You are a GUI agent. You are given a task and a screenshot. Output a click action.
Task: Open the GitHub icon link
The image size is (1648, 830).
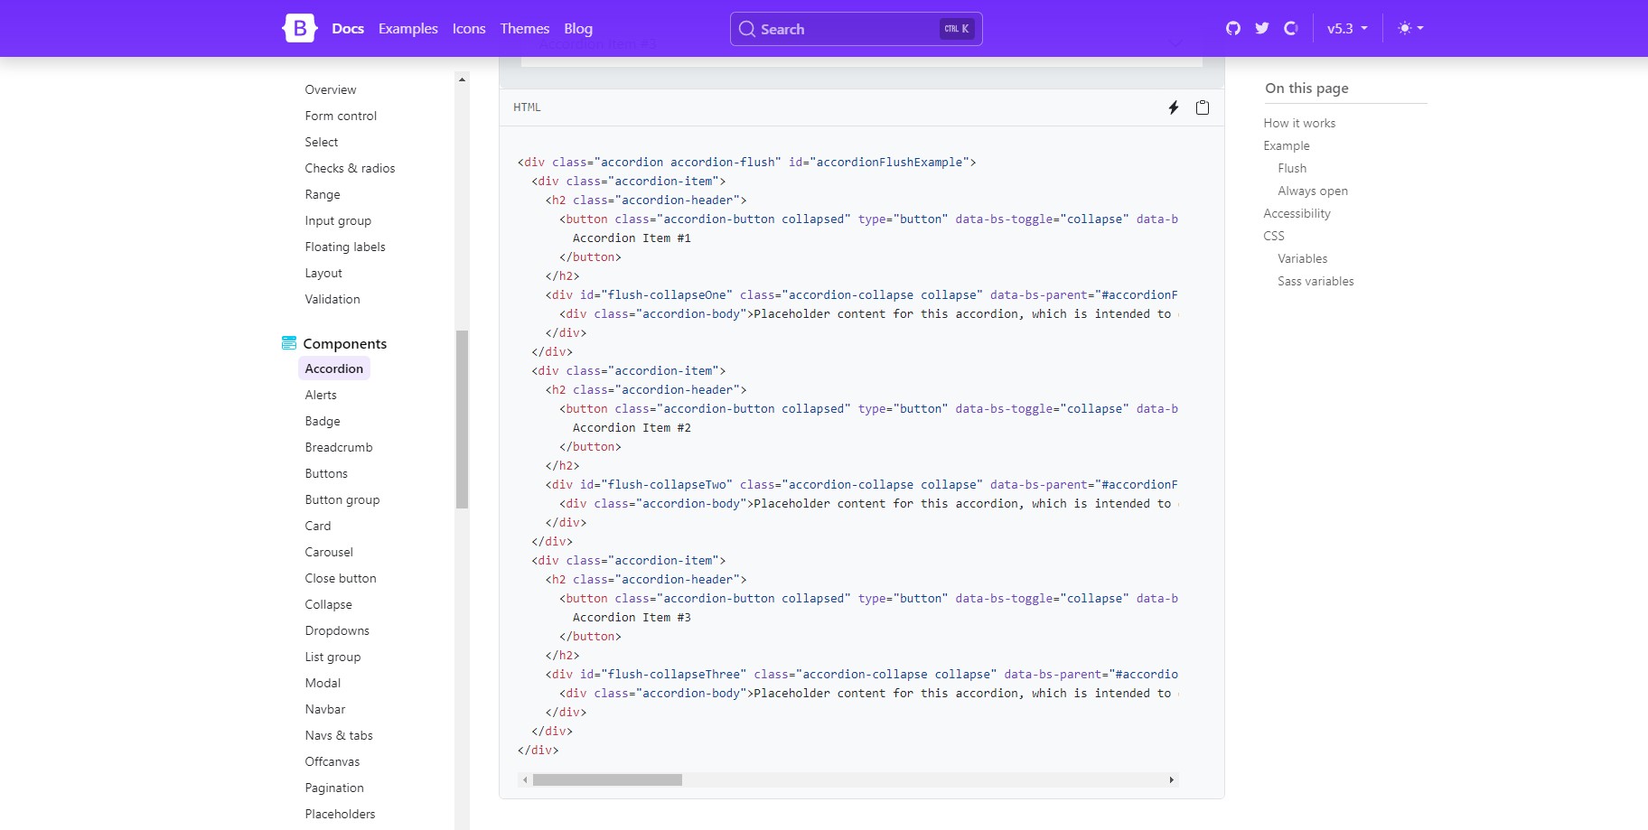click(x=1233, y=29)
